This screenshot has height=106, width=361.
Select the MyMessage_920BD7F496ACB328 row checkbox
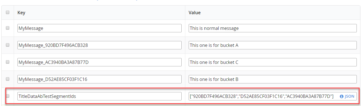[x=8, y=45]
